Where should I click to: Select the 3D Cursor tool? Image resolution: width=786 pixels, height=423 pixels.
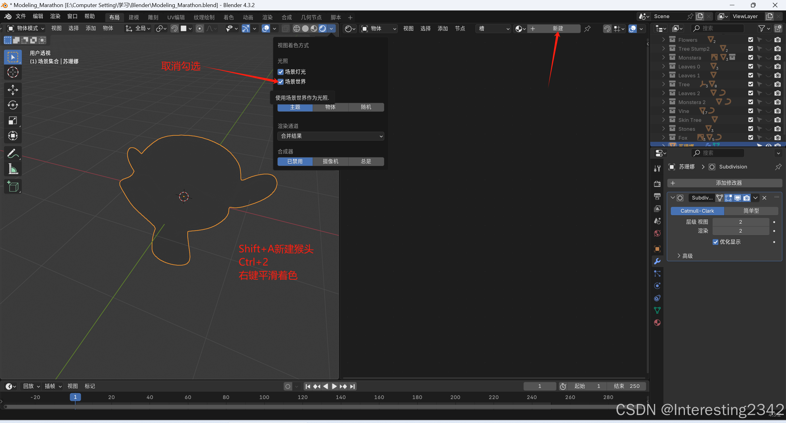tap(13, 72)
